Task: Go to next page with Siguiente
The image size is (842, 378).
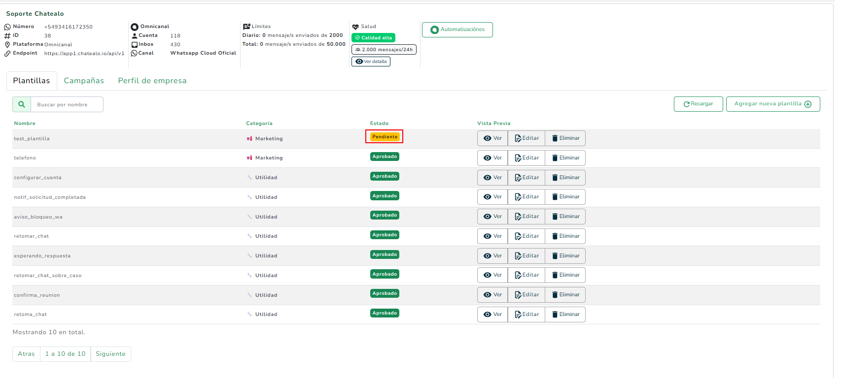Action: click(111, 354)
